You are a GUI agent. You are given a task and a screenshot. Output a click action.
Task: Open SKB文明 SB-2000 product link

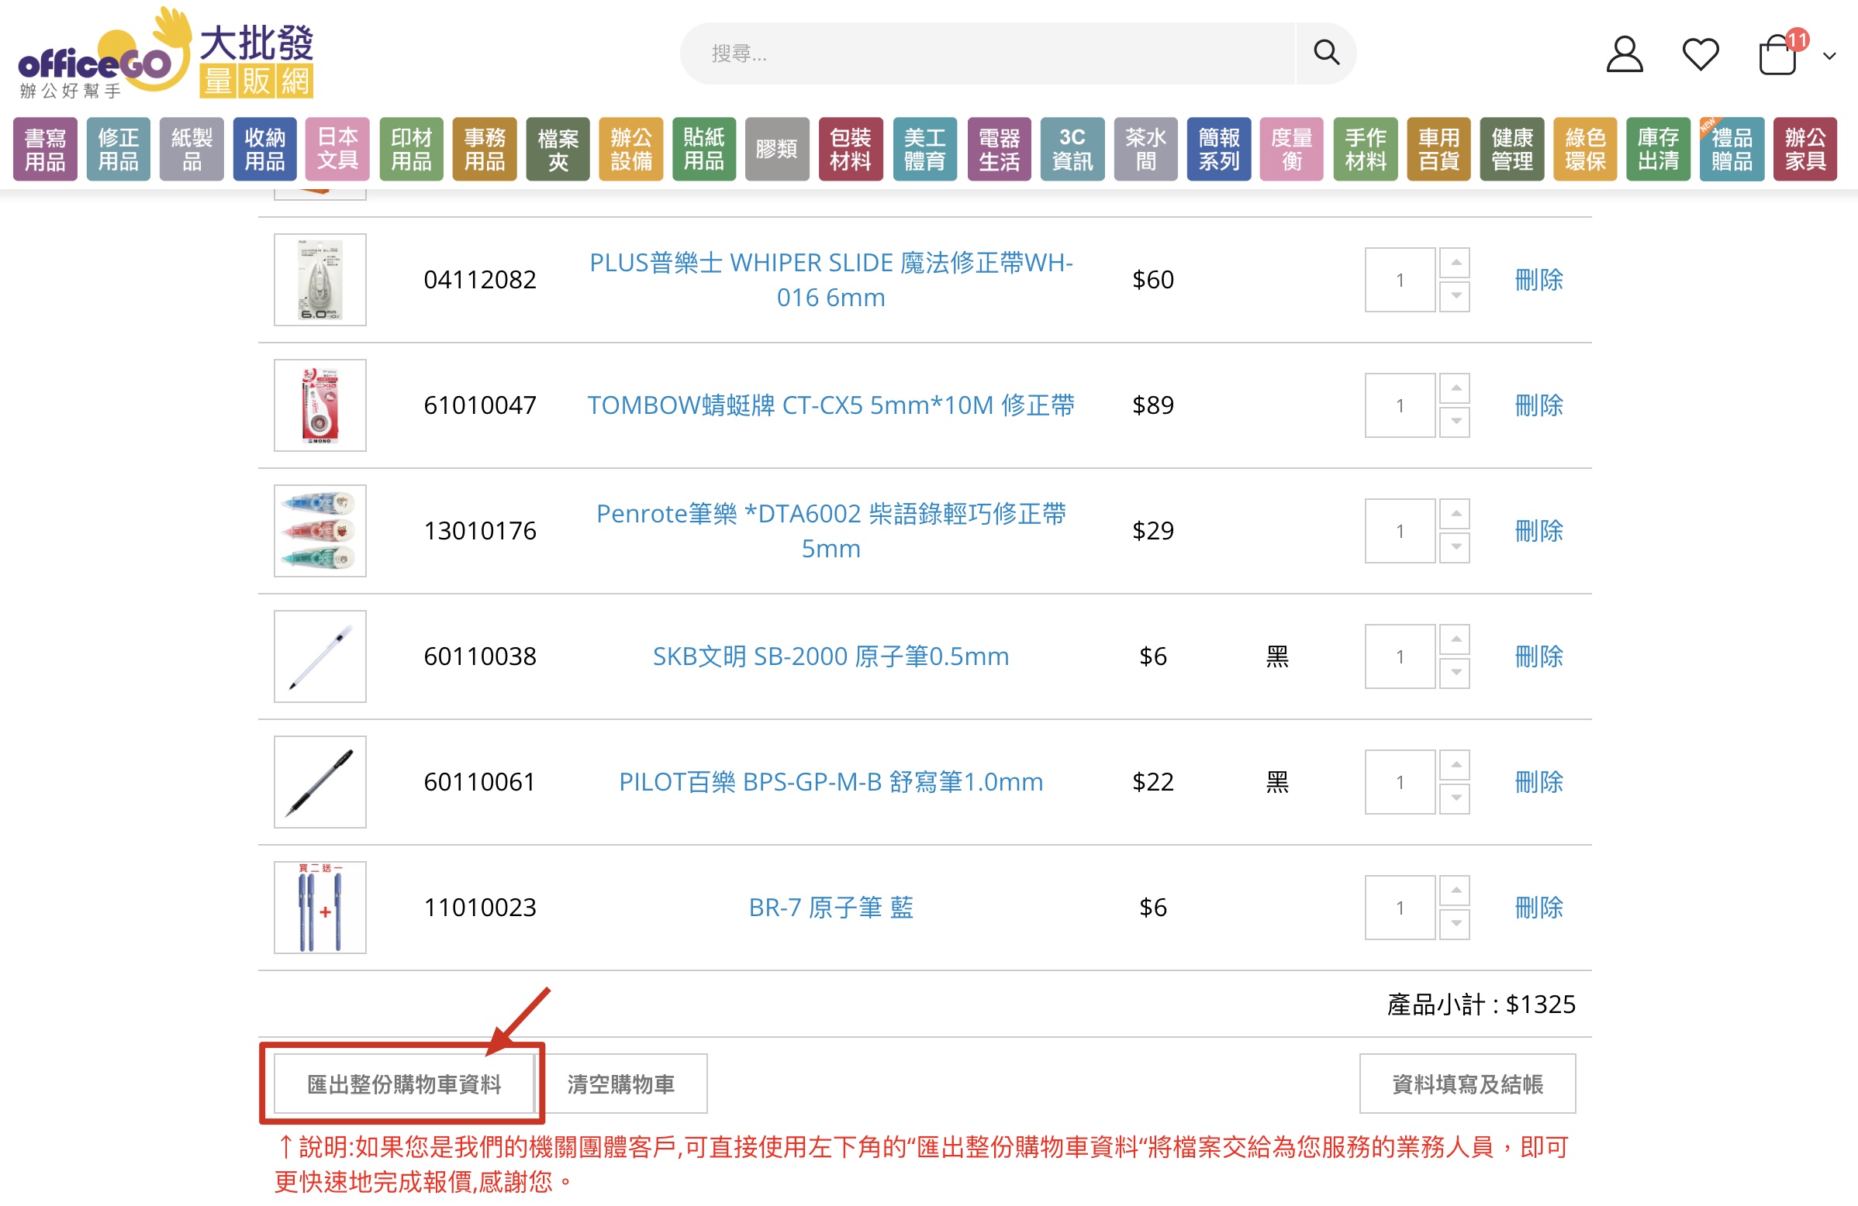(x=831, y=656)
